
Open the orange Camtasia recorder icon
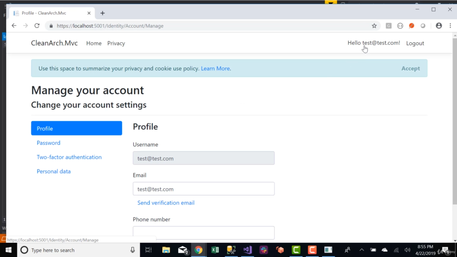click(x=312, y=250)
